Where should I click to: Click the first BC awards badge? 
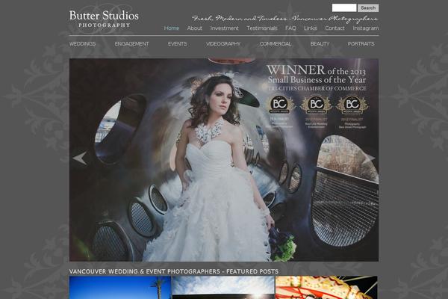[280, 104]
